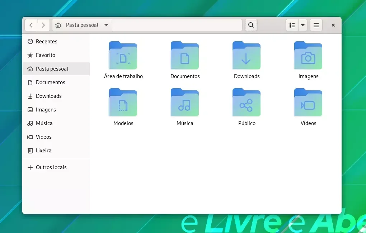Image resolution: width=366 pixels, height=233 pixels.
Task: Click the plus icon beside Outros locais
Action: [x=30, y=167]
